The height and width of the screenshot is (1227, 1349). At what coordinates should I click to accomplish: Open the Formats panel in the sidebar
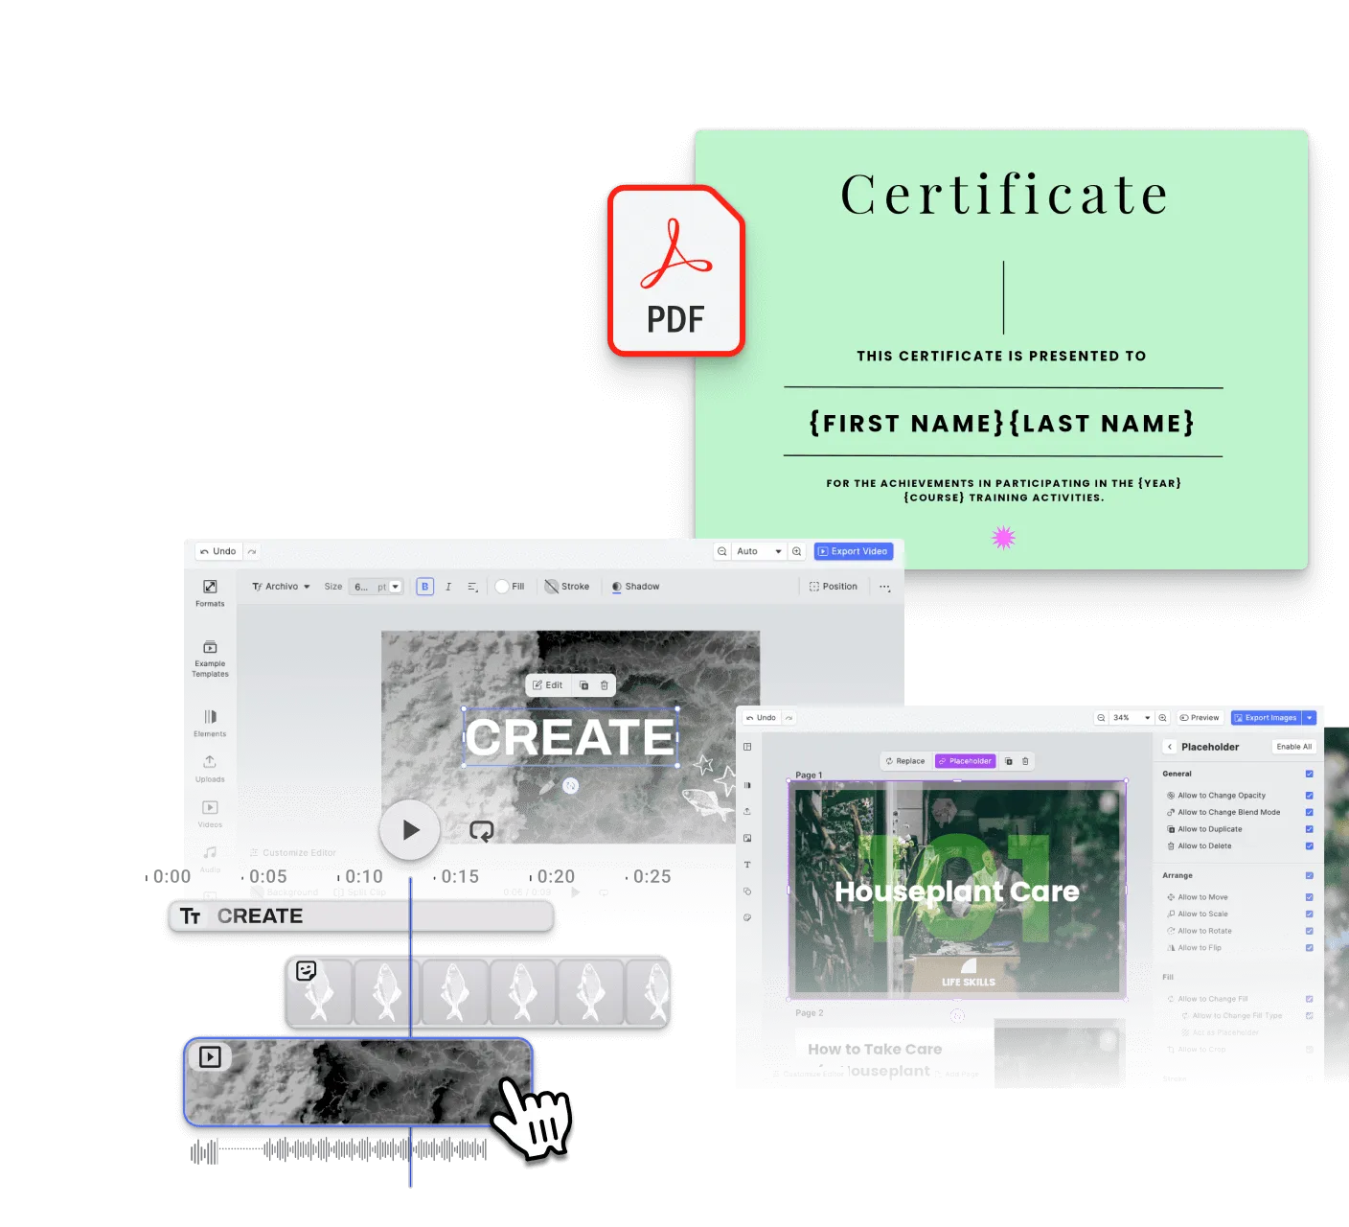[210, 593]
